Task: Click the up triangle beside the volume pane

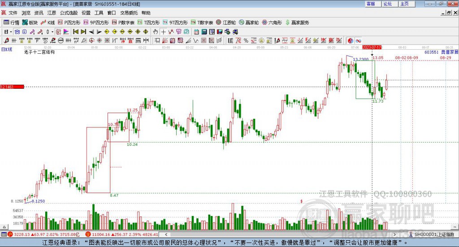Action: coord(4,227)
